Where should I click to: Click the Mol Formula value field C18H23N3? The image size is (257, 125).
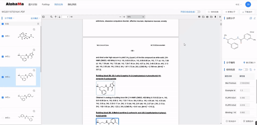244,83
